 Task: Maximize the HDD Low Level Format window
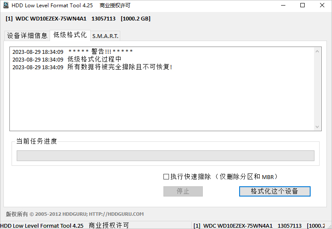click(302, 5)
